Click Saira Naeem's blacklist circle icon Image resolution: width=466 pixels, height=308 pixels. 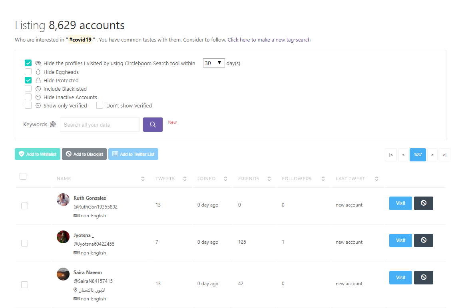(423, 278)
